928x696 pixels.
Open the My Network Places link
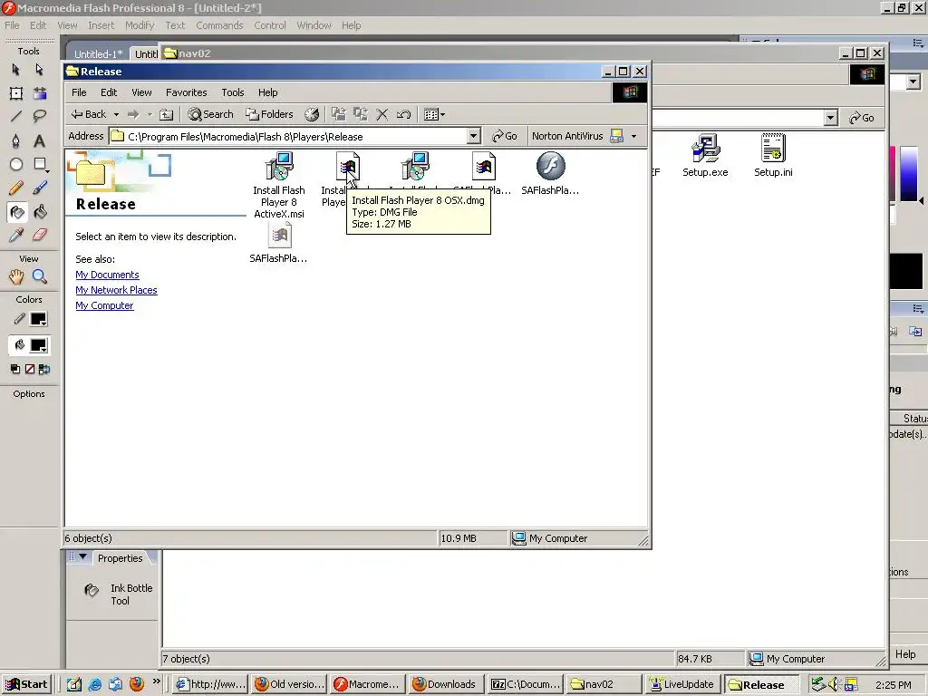pyautogui.click(x=116, y=290)
